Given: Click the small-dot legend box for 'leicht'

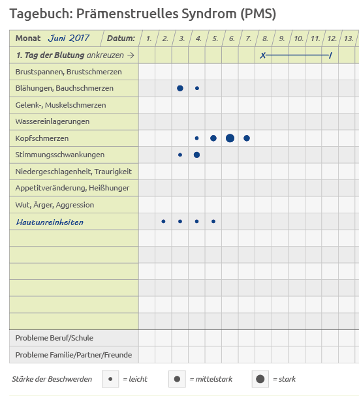Looking at the screenshot, I should [x=110, y=379].
